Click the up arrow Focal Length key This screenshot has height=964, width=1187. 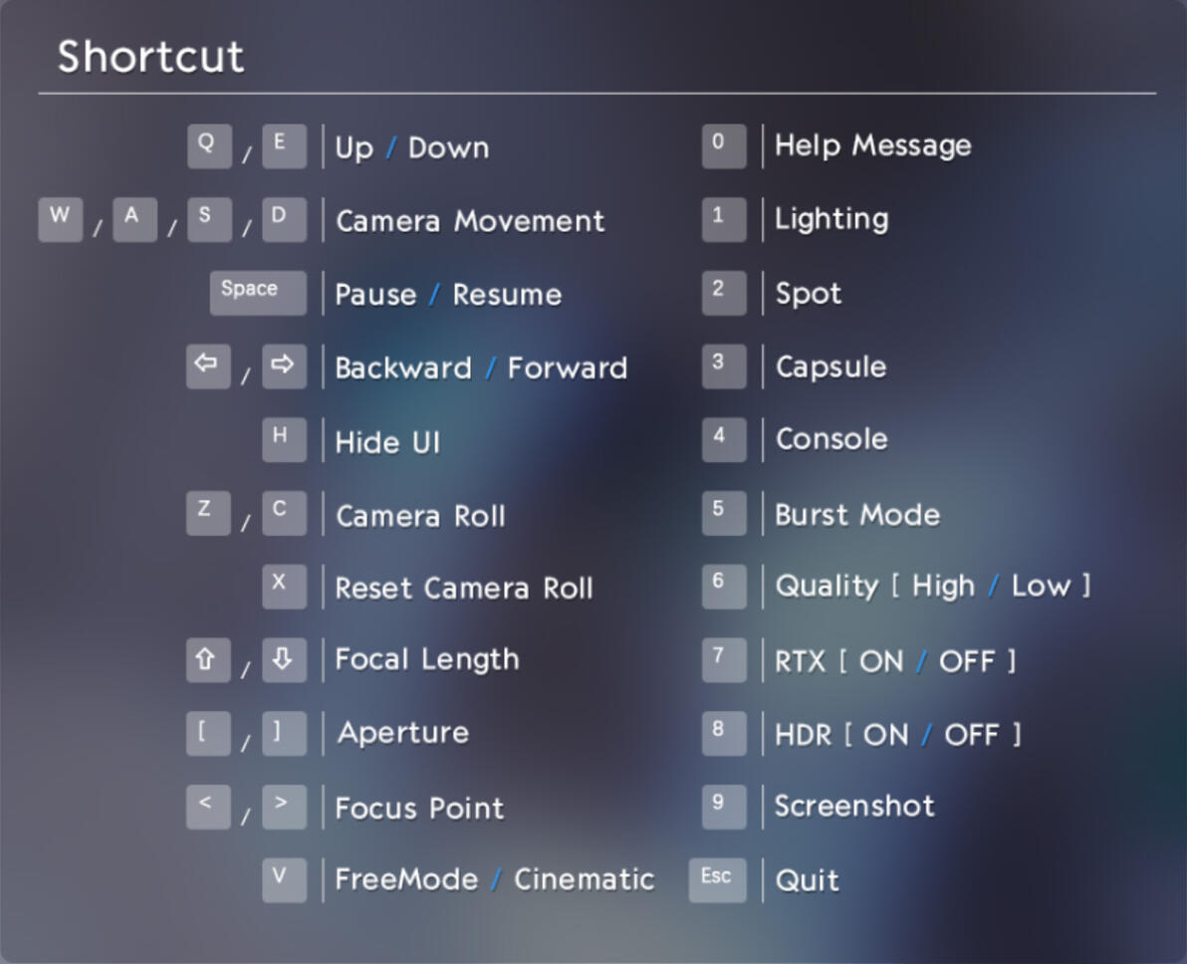(208, 660)
